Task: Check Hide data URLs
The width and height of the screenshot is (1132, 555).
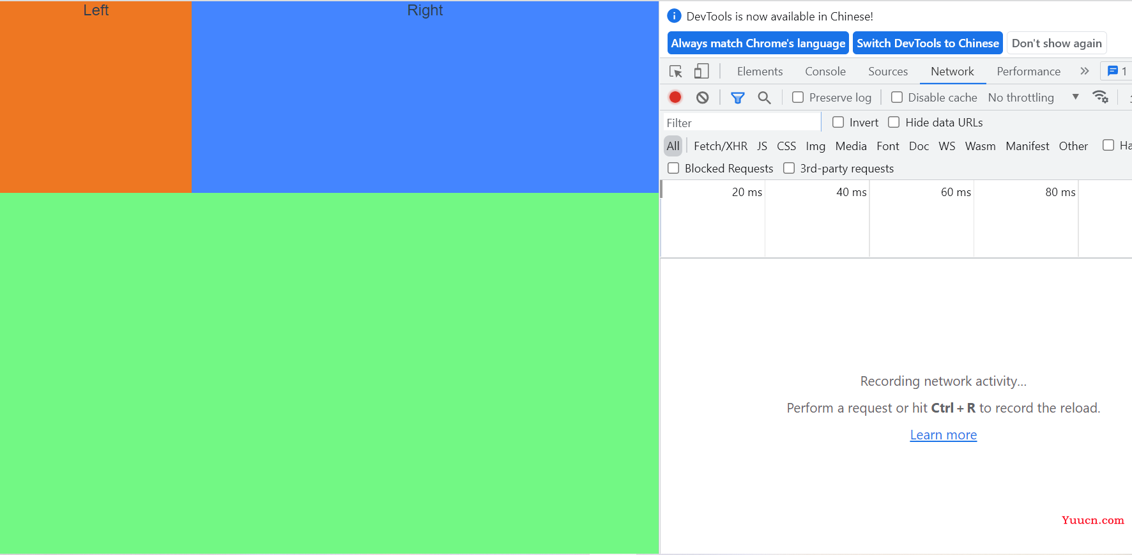Action: pos(894,122)
